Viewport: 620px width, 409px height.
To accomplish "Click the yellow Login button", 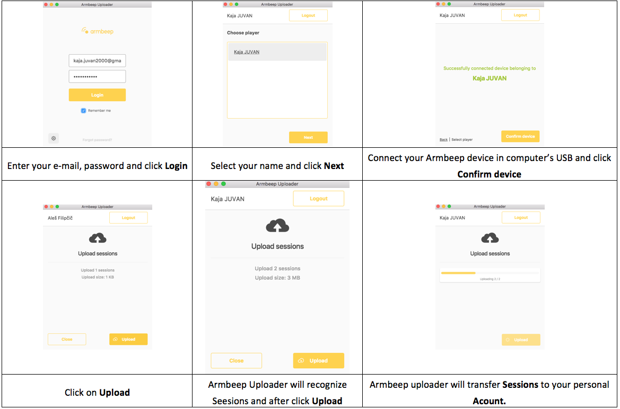I will click(x=97, y=95).
